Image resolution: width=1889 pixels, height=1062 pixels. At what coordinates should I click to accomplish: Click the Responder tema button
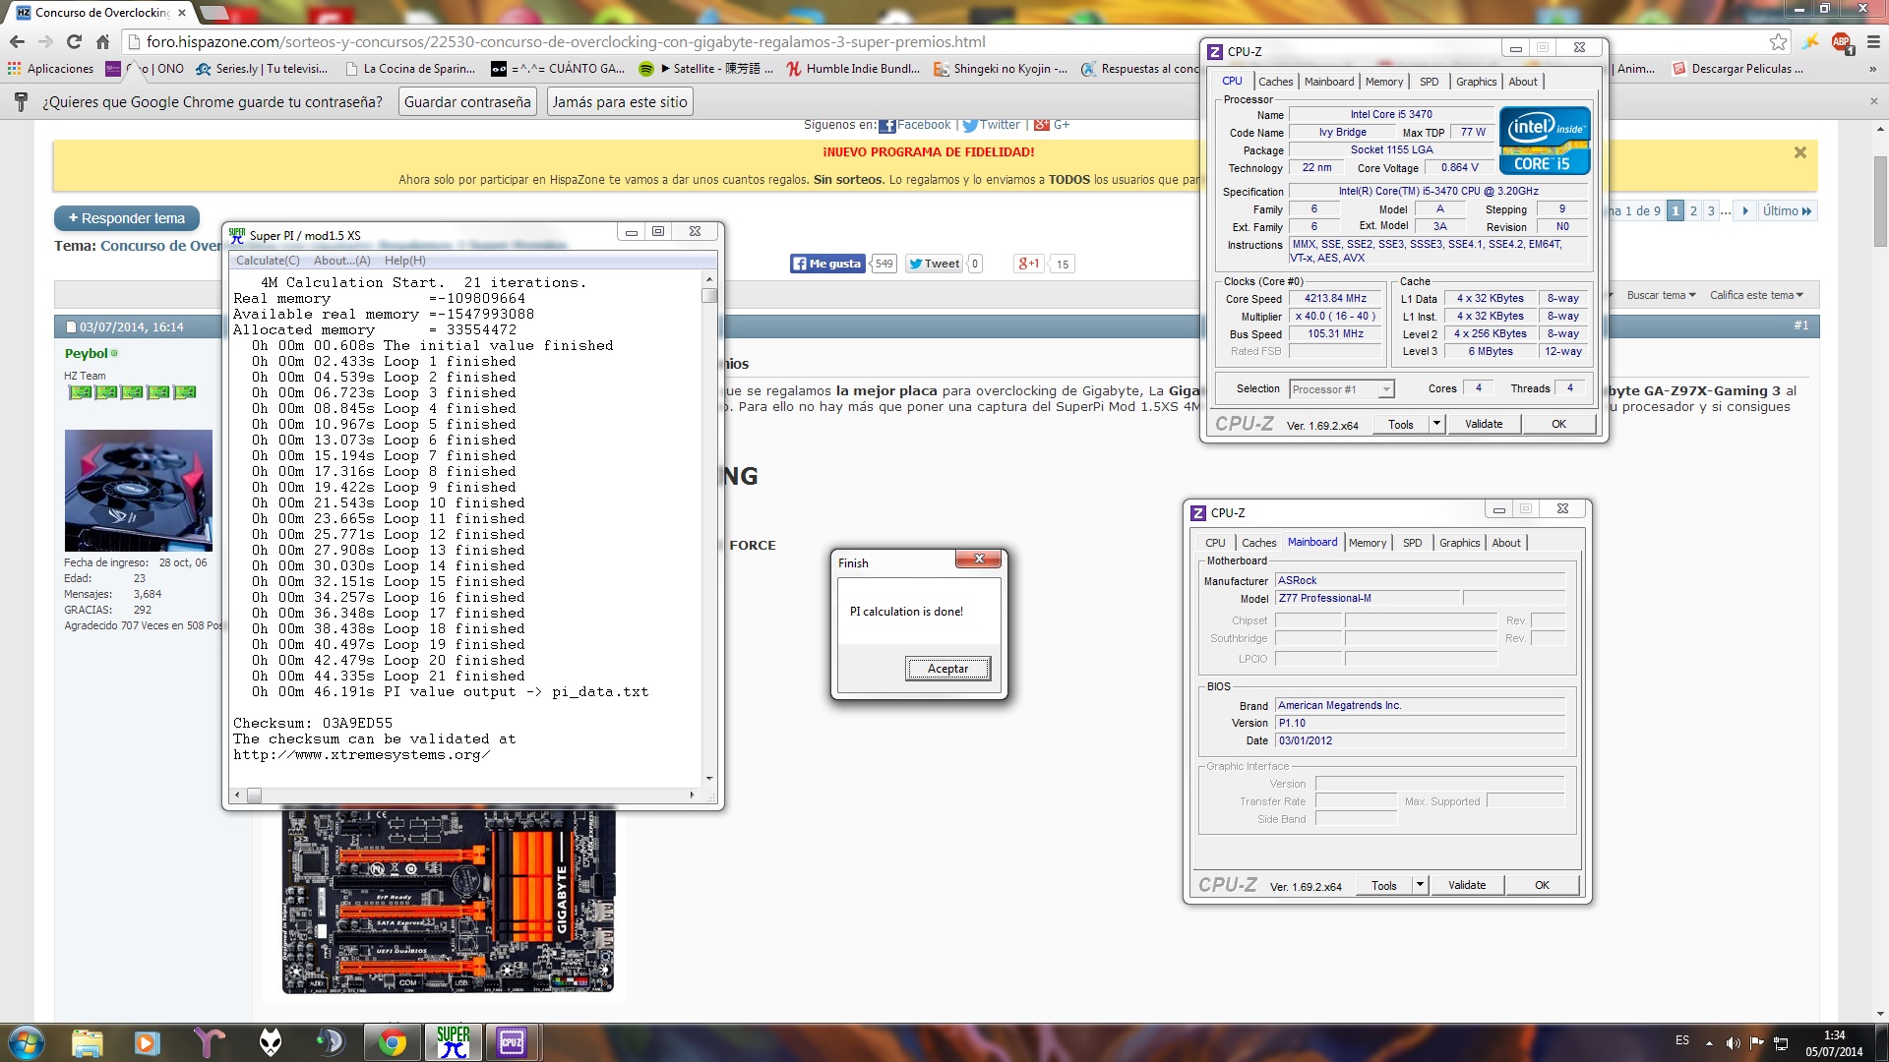[127, 218]
